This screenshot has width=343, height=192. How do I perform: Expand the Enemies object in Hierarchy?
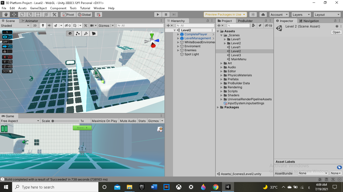(178, 50)
